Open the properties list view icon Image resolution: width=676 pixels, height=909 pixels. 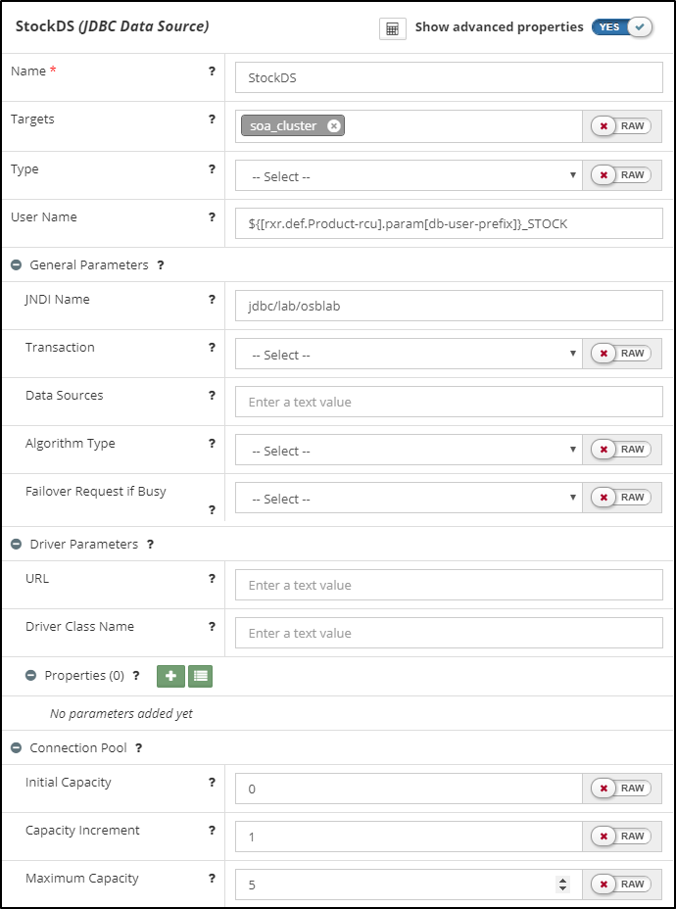(200, 676)
